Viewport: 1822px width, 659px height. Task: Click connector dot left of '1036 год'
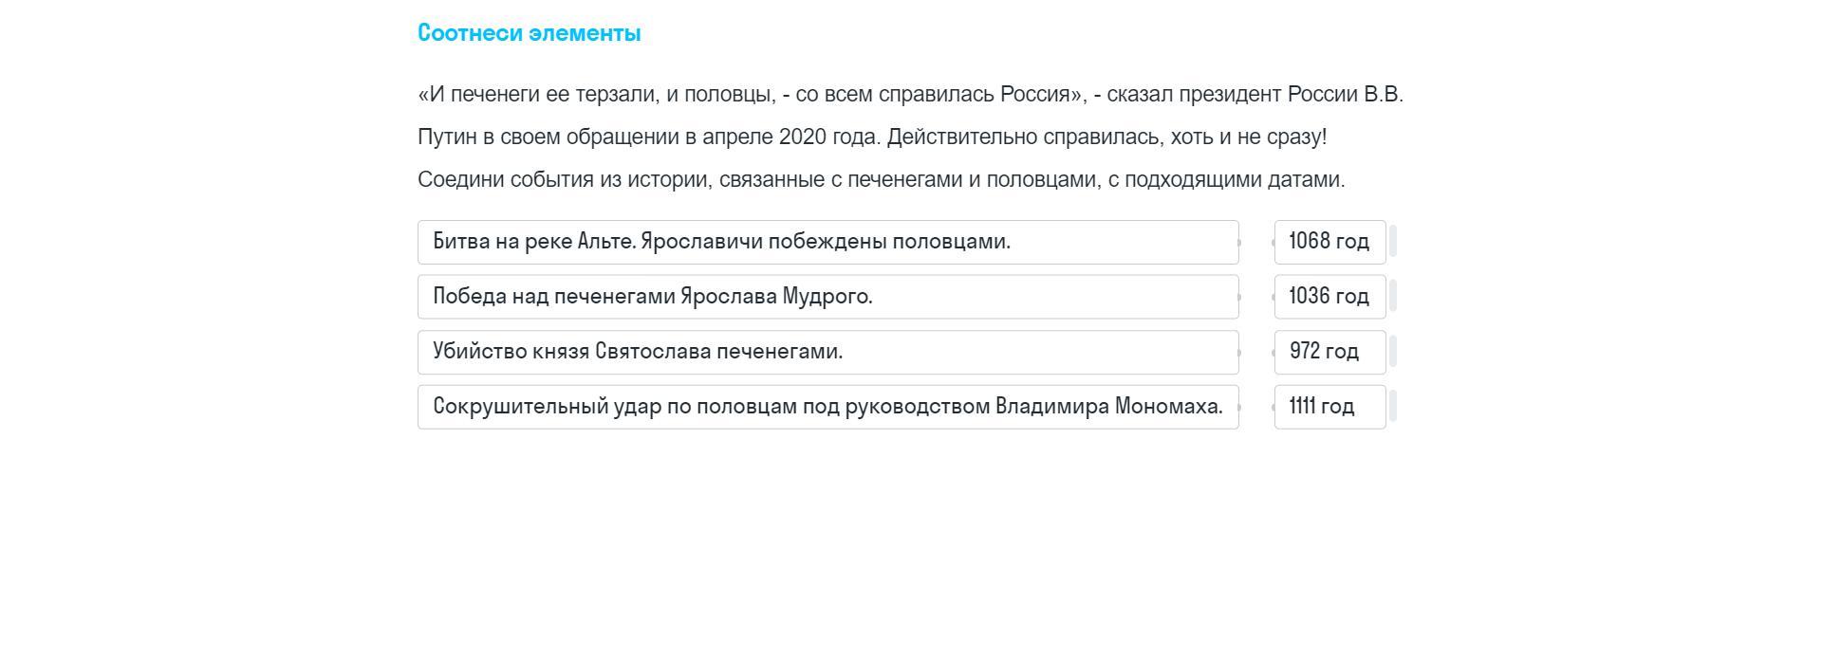(x=1274, y=298)
